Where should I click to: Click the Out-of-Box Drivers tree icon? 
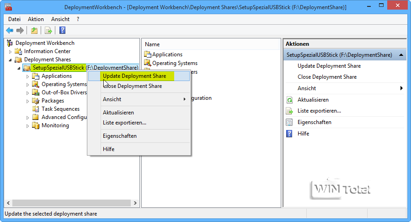pos(36,92)
